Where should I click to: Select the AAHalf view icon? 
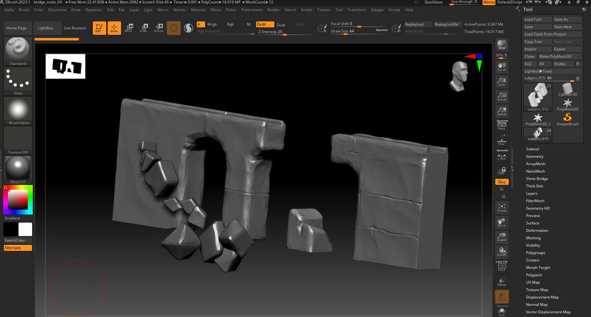pyautogui.click(x=502, y=111)
